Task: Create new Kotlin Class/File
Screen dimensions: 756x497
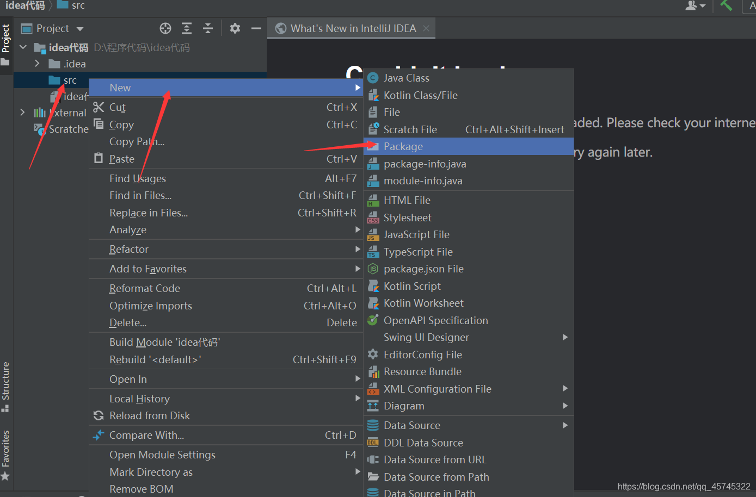Action: pos(469,95)
